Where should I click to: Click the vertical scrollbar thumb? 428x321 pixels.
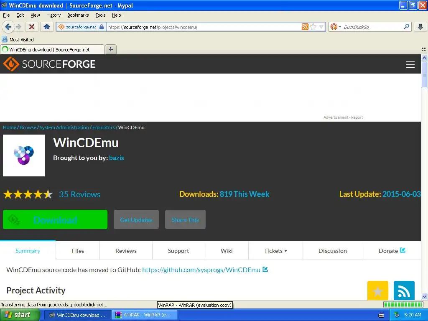coord(424,74)
